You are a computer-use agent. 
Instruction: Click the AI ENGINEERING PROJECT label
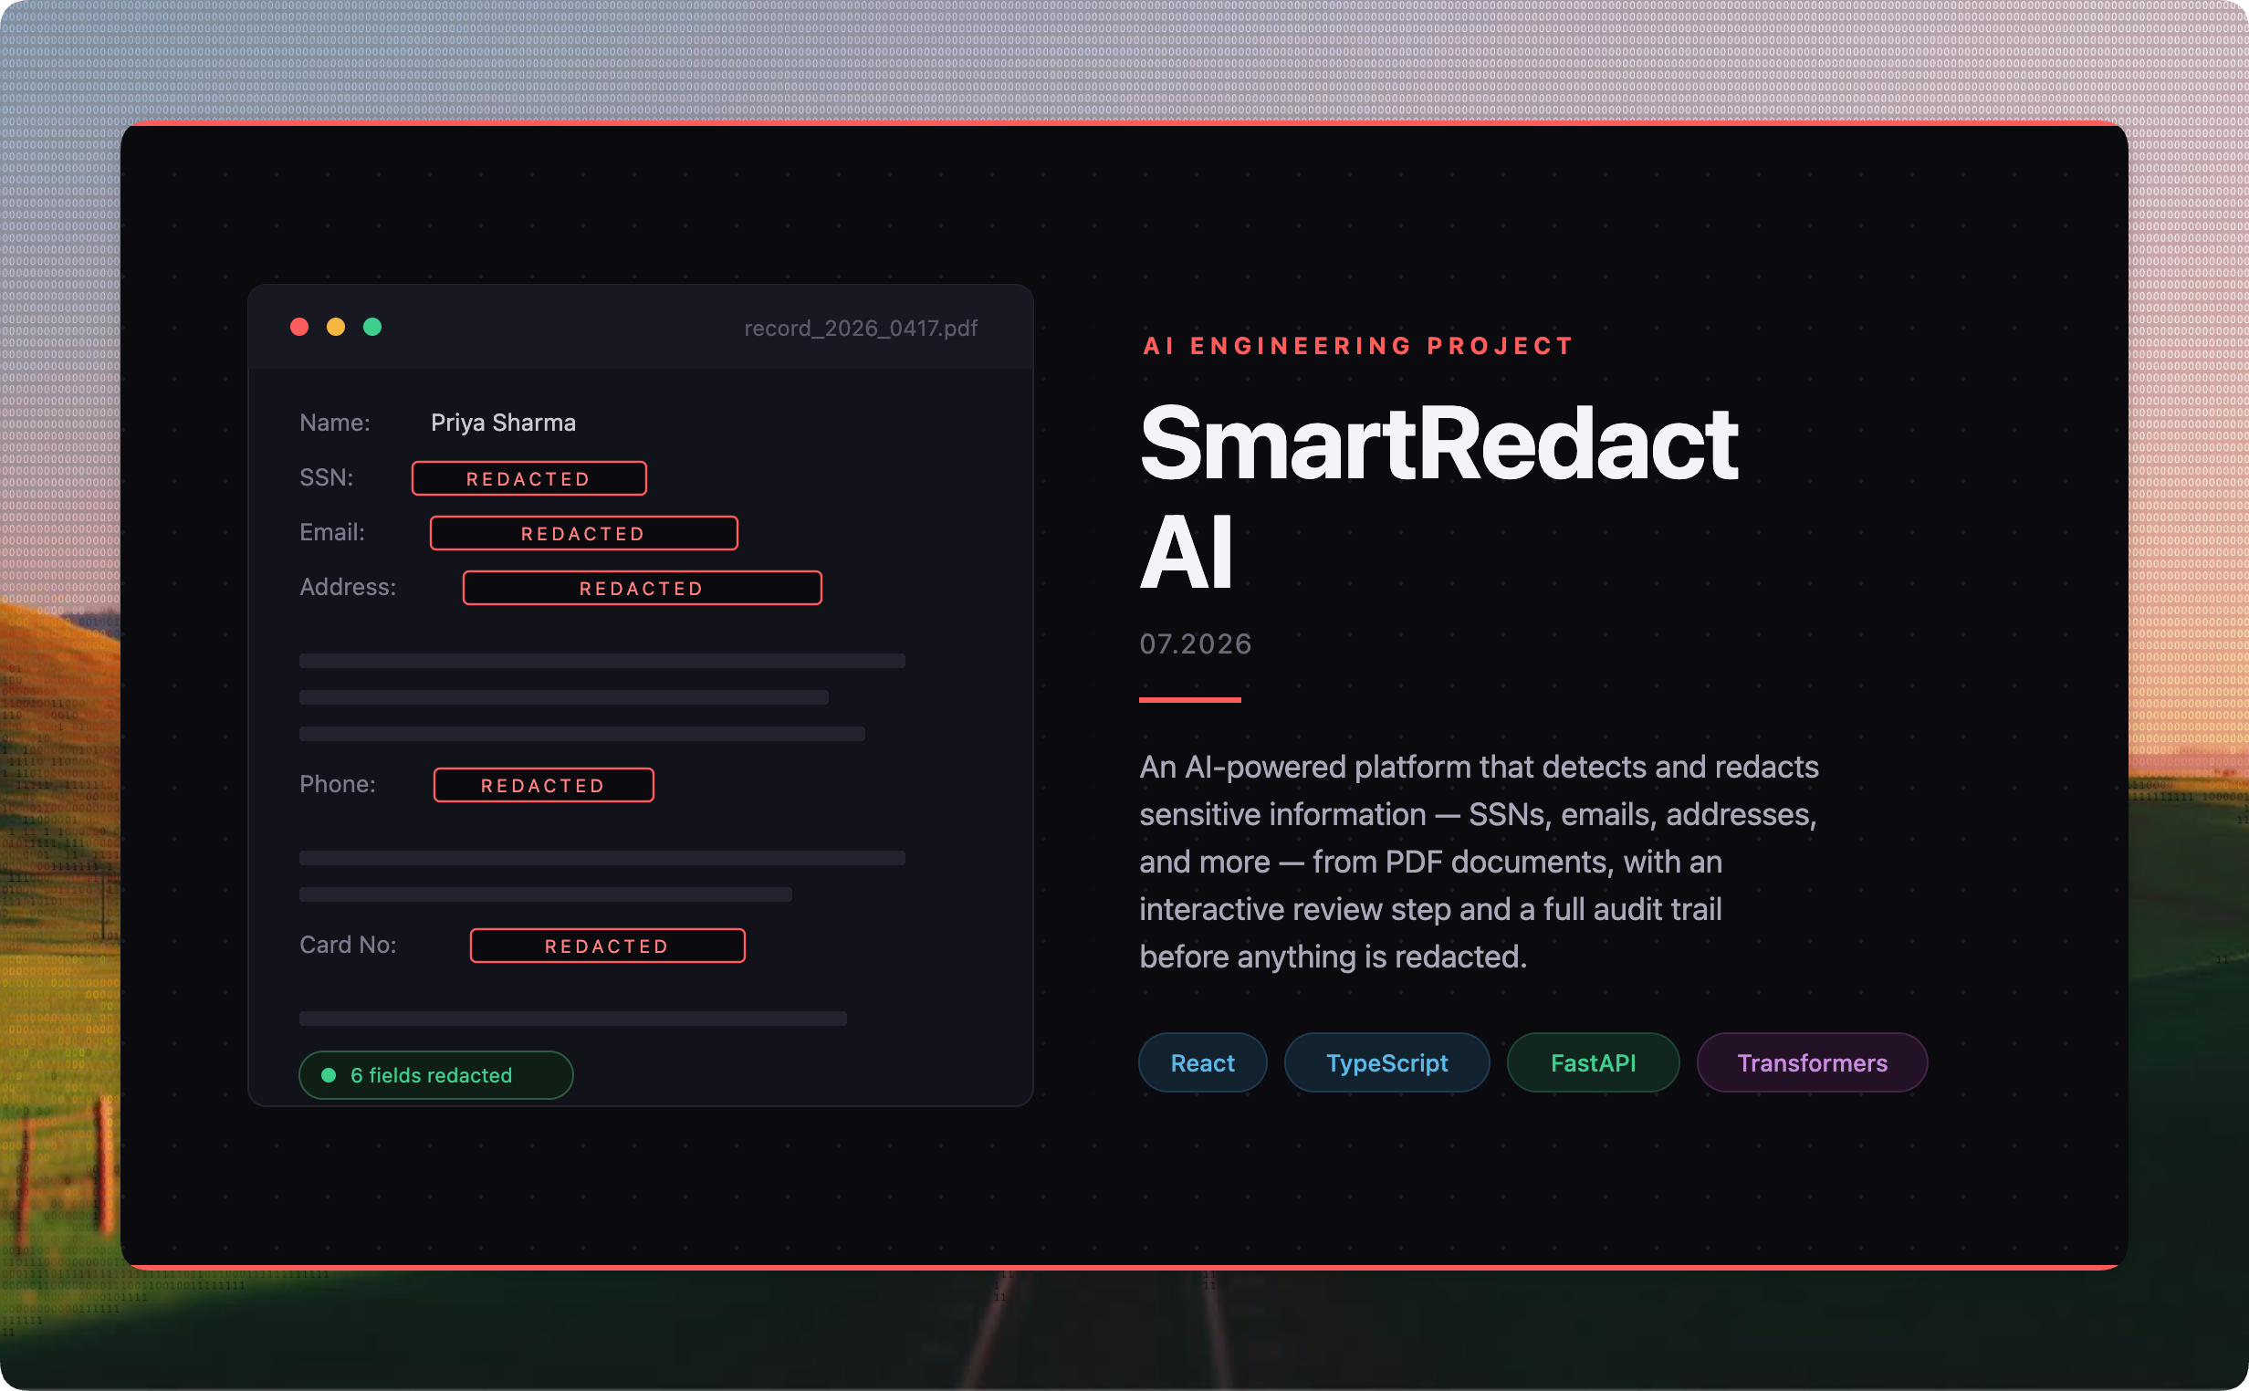pyautogui.click(x=1357, y=346)
